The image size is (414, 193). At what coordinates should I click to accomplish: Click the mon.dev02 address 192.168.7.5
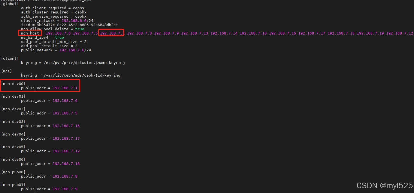(65, 113)
